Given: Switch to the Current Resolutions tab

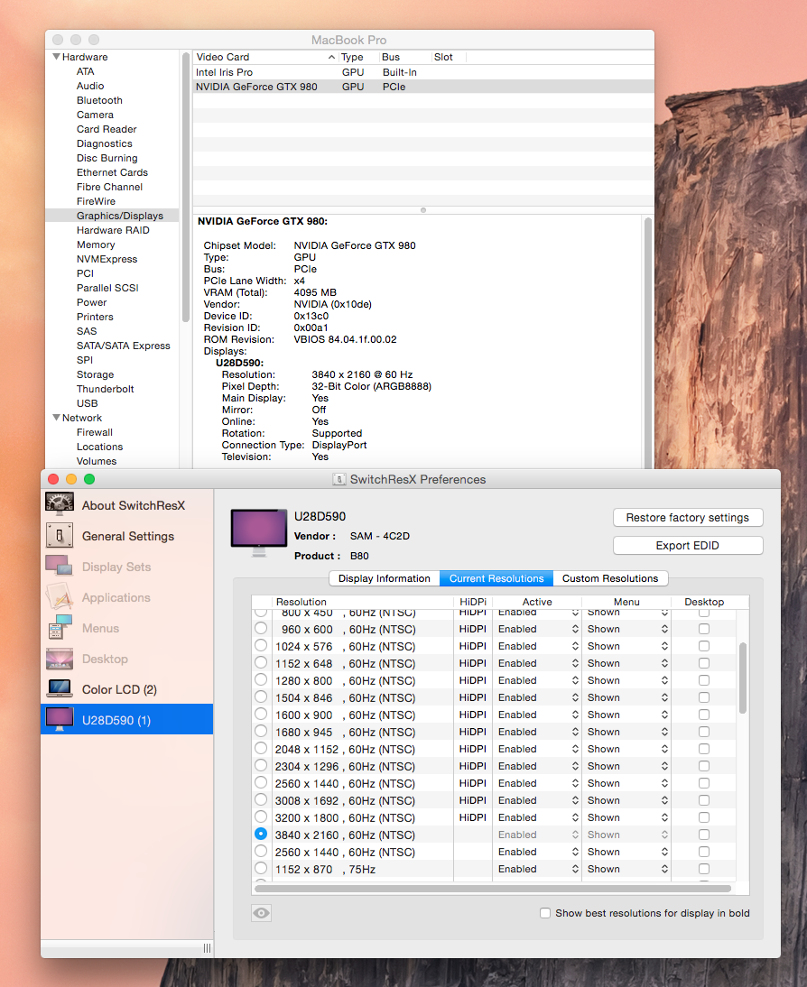Looking at the screenshot, I should tap(496, 577).
